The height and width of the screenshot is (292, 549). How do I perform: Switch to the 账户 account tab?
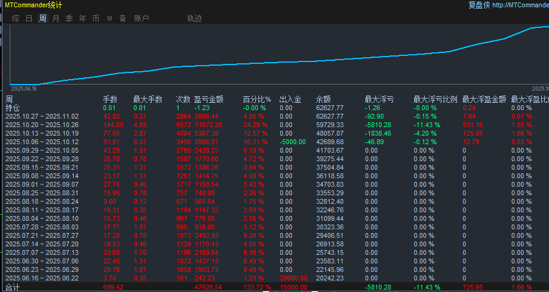pyautogui.click(x=141, y=18)
